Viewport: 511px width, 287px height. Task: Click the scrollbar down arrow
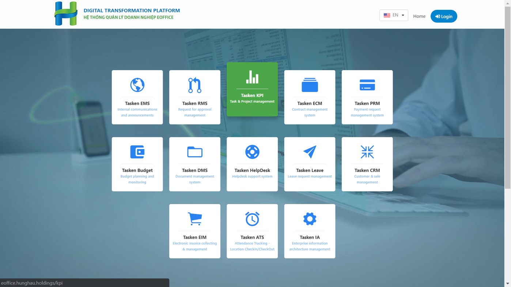point(507,284)
